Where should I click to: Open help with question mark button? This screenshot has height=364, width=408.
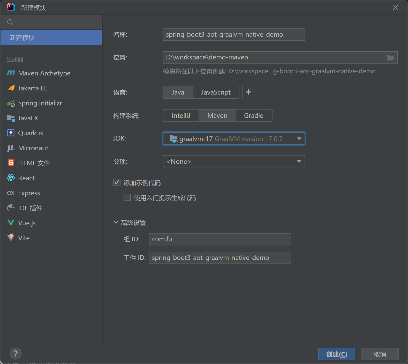pyautogui.click(x=16, y=354)
